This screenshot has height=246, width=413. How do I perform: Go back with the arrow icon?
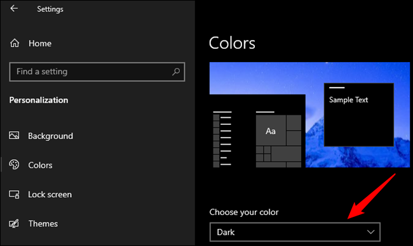[x=14, y=8]
